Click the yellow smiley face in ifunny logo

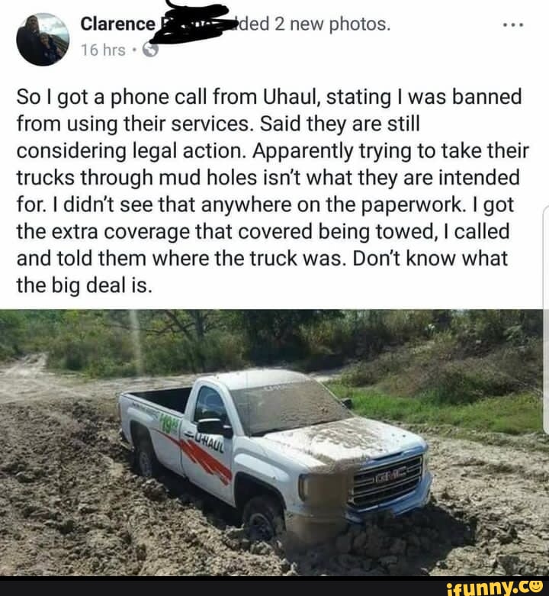click(536, 587)
